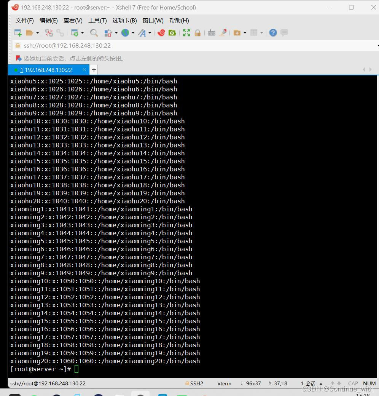Viewport: 379px width, 396px height.
Task: Click xterm in the status bar
Action: 225,383
